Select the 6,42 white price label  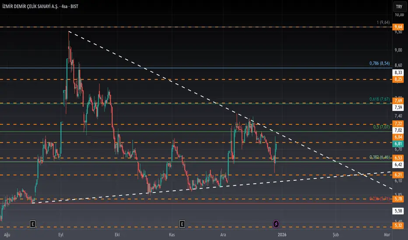(398, 165)
